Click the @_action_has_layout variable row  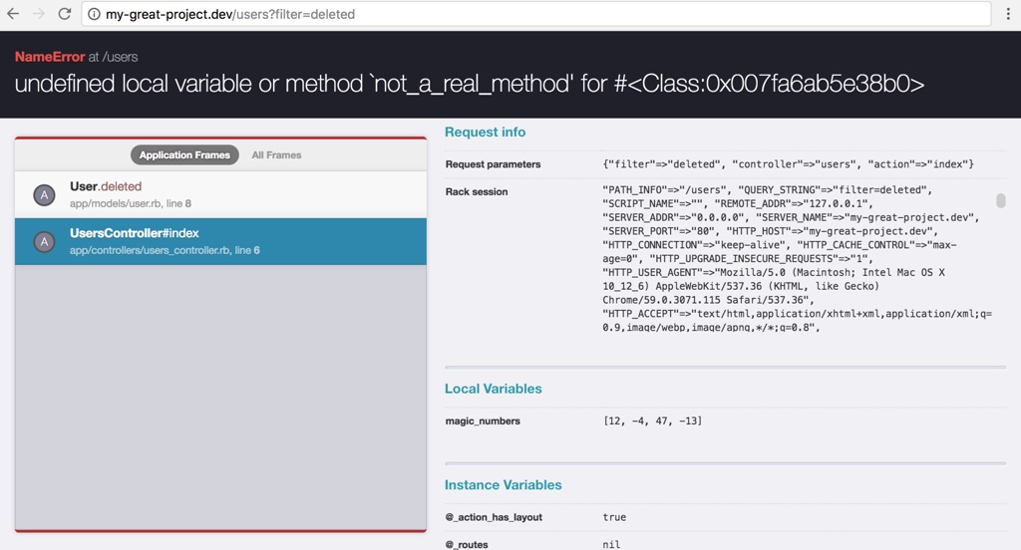(726, 517)
